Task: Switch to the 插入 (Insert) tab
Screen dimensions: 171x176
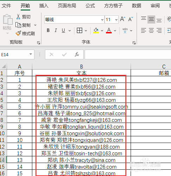Action: tap(44, 6)
